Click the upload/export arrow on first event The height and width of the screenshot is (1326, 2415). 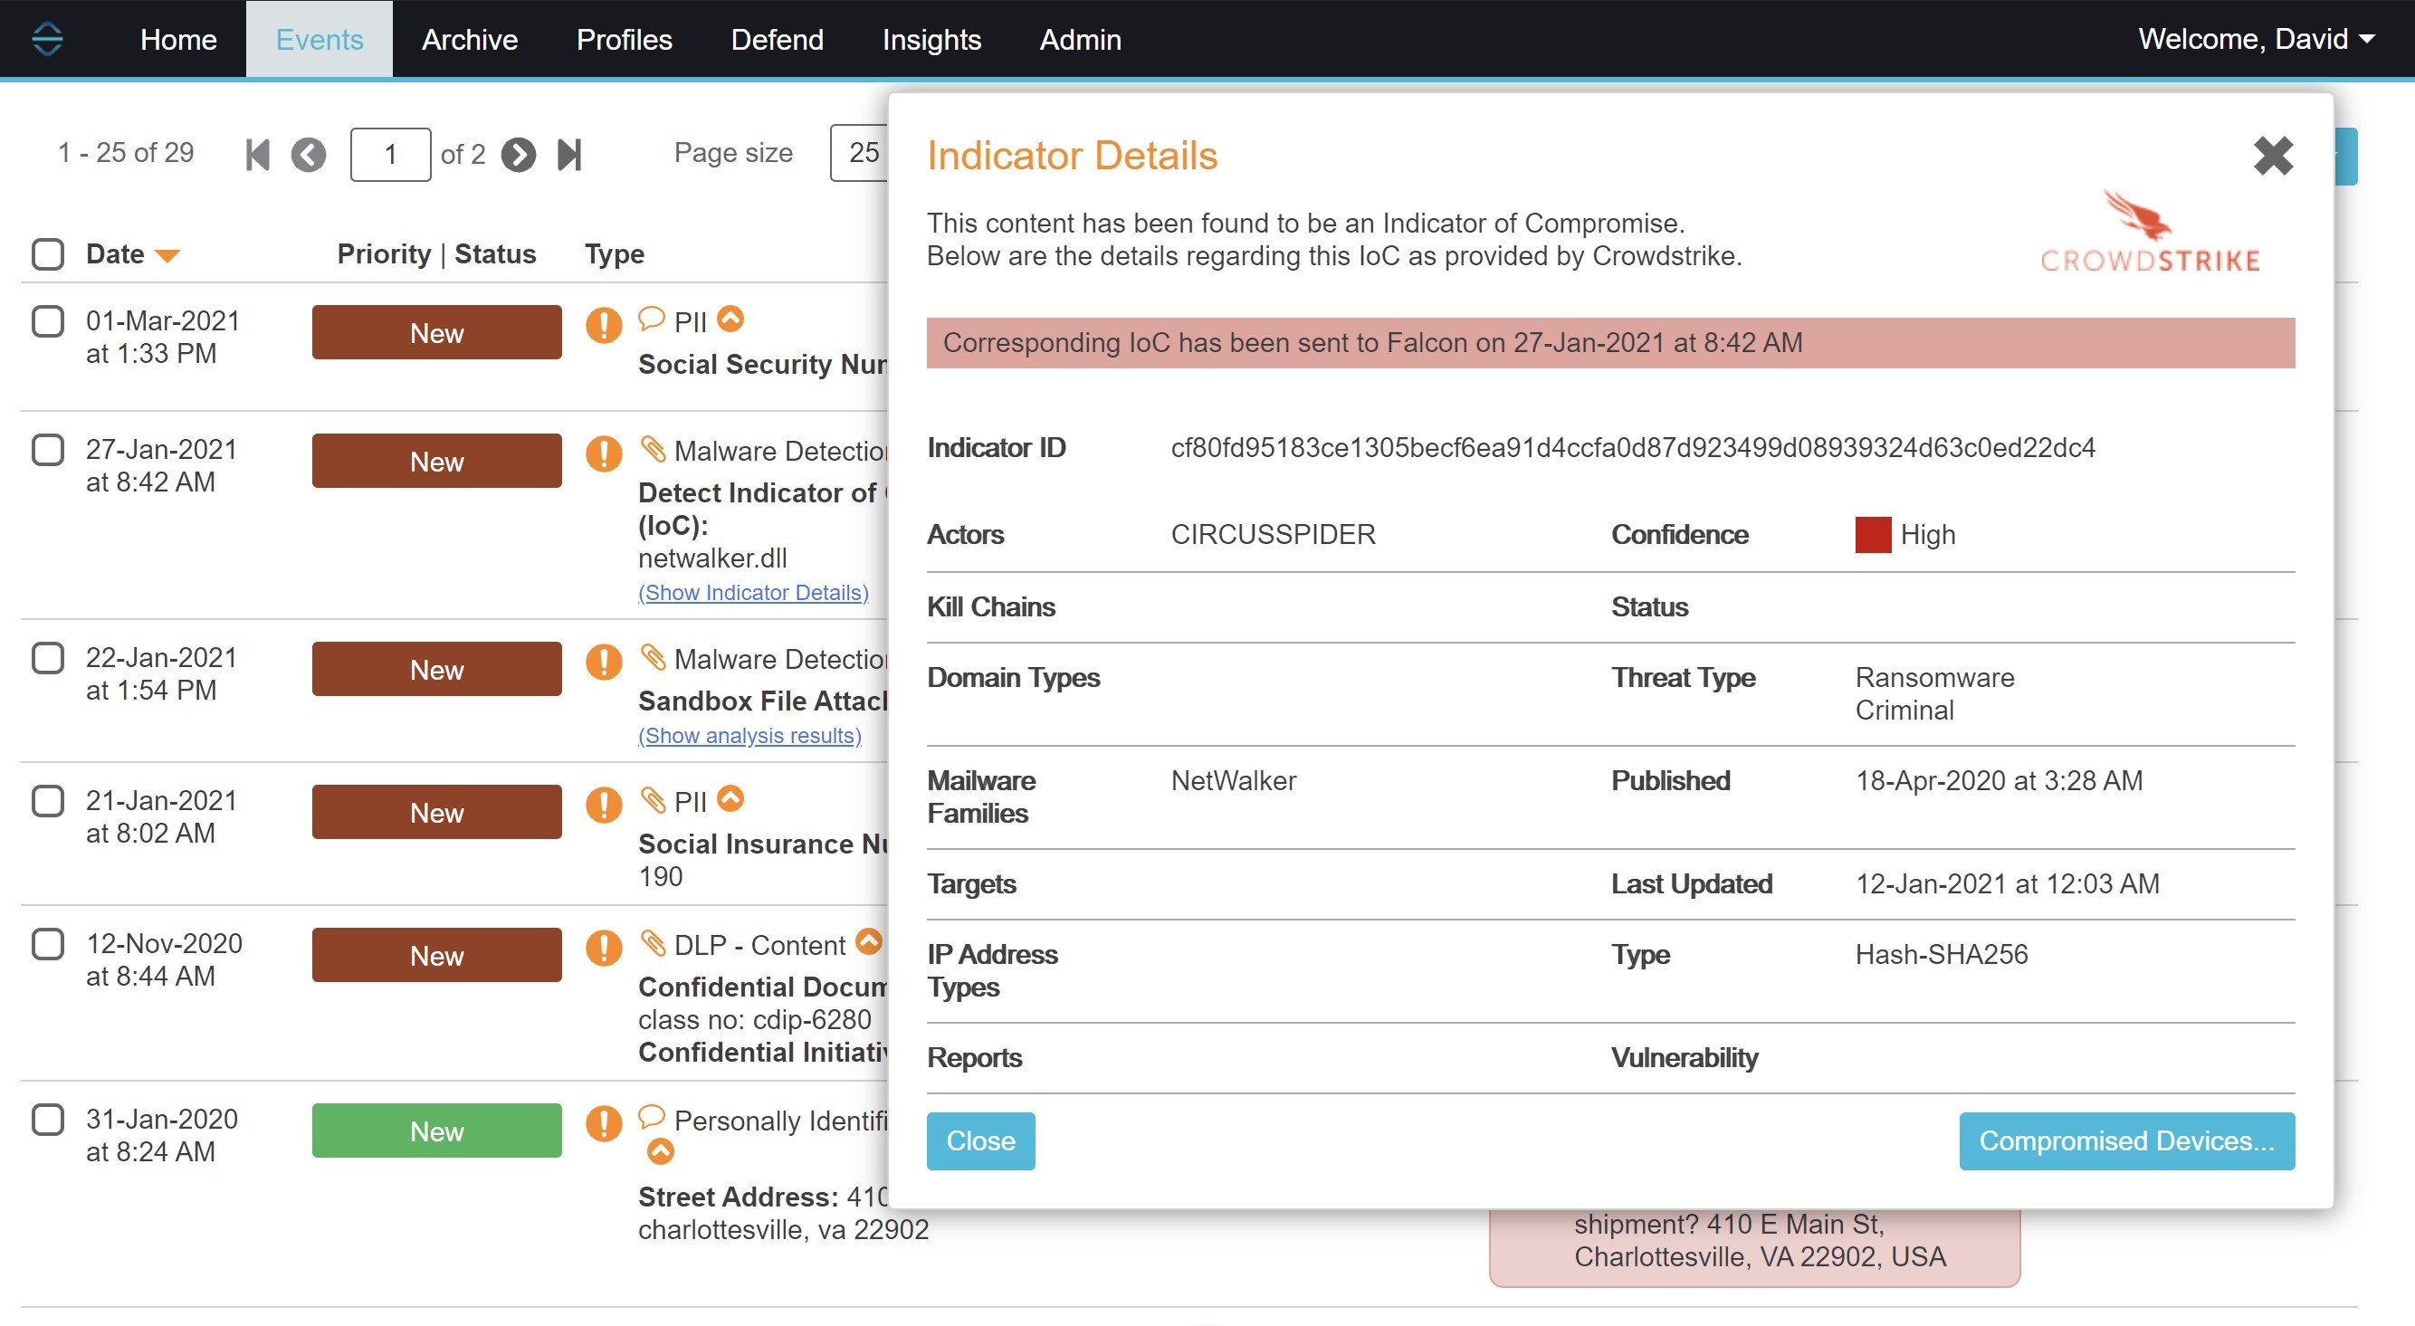tap(733, 320)
